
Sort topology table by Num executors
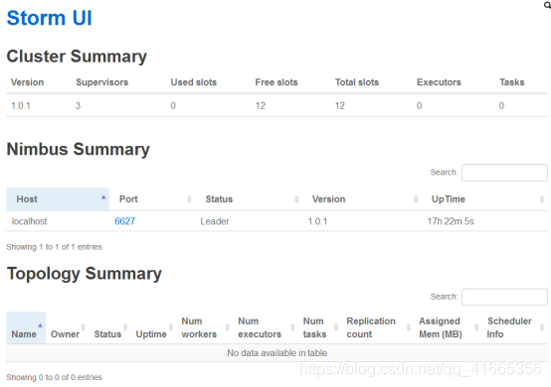pos(265,327)
